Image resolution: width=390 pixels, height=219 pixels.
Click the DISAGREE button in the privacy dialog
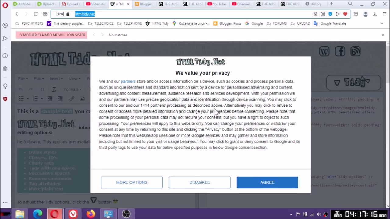click(200, 182)
